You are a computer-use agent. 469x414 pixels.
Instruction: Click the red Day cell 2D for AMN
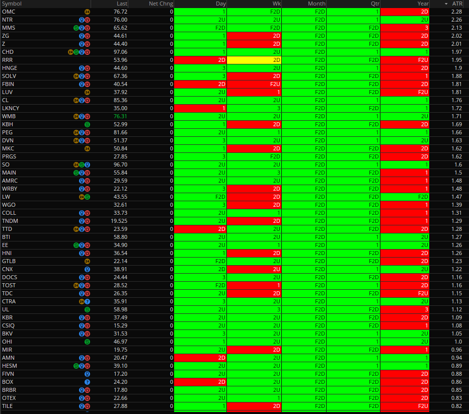(200, 358)
